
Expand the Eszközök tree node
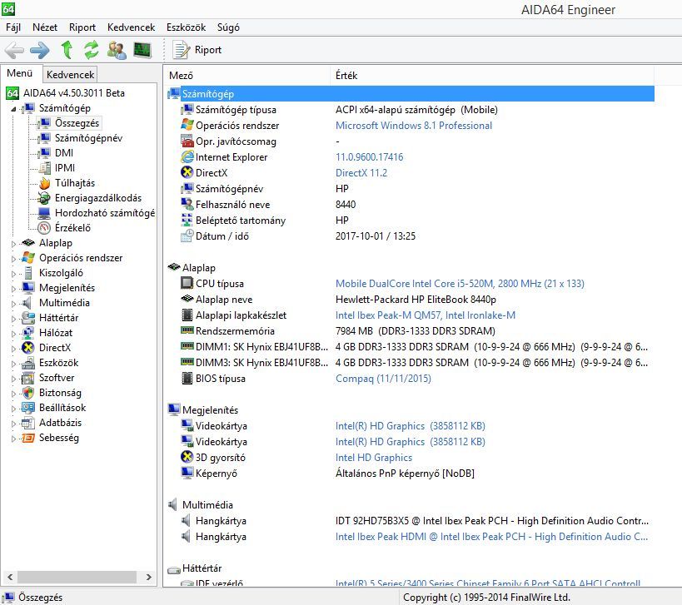click(x=13, y=364)
